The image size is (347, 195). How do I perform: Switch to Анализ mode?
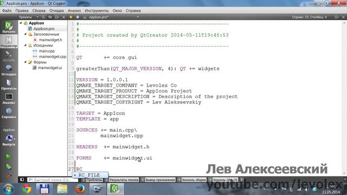click(x=9, y=99)
